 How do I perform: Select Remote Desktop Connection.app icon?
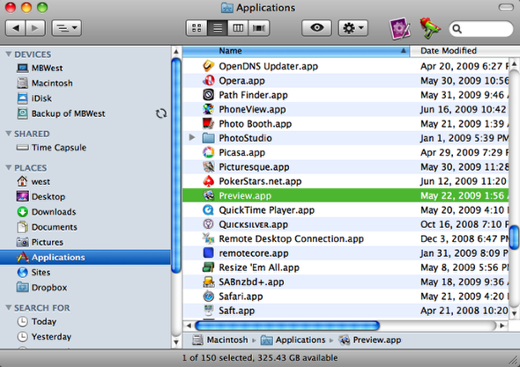208,239
